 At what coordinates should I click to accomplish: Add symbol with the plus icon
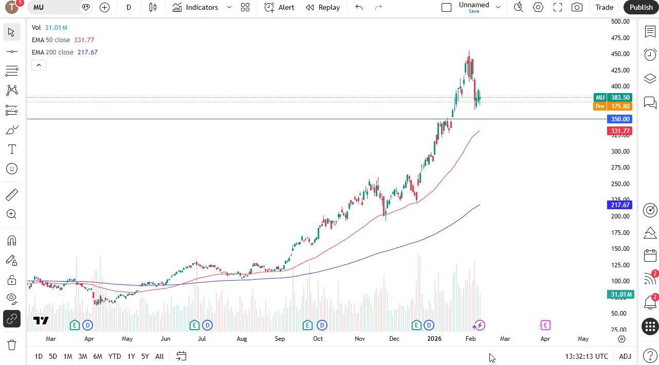(x=105, y=7)
